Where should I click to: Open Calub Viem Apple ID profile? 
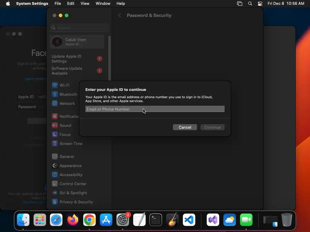77,42
